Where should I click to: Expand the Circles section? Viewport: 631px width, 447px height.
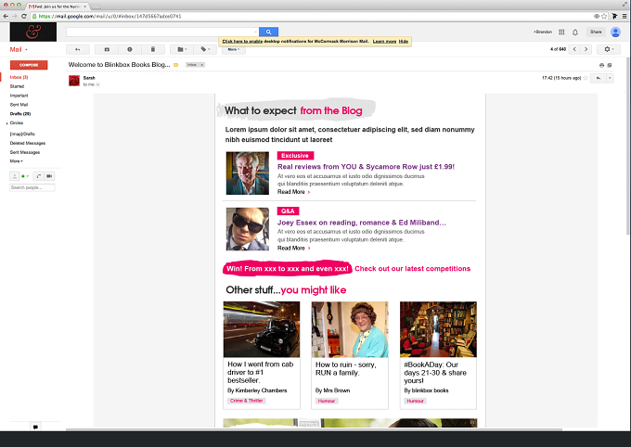tap(7, 123)
